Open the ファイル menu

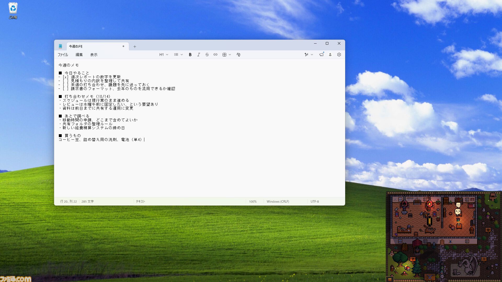pyautogui.click(x=63, y=55)
